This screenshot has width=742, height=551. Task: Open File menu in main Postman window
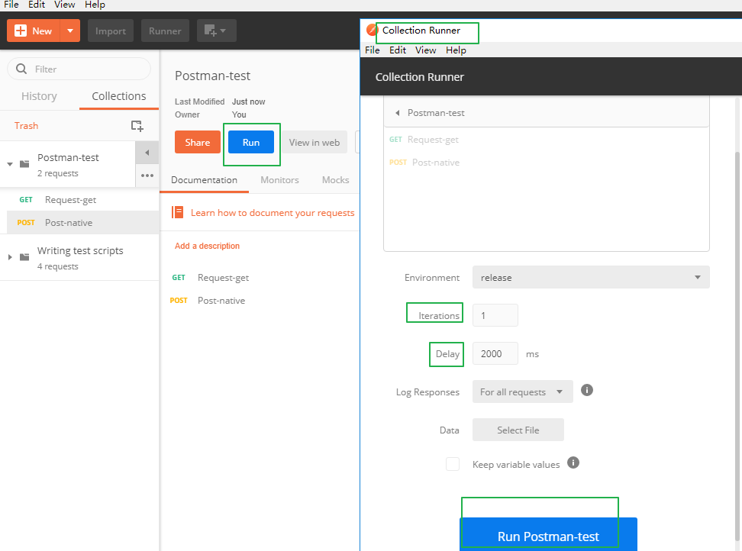coord(11,5)
